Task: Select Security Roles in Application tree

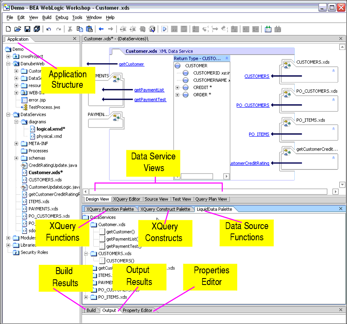Action: (x=34, y=252)
